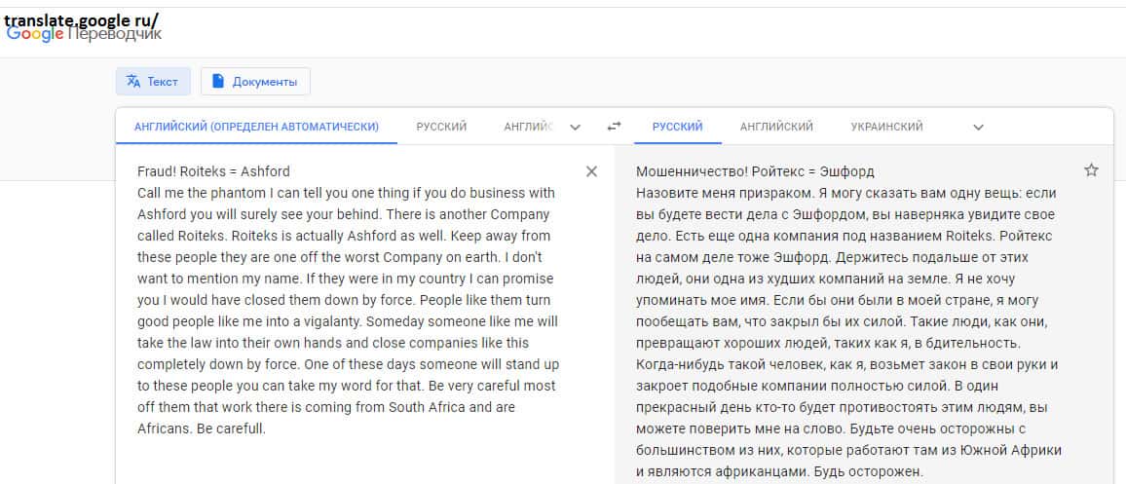Expand the source language list chevron
The height and width of the screenshot is (484, 1126).
click(575, 127)
